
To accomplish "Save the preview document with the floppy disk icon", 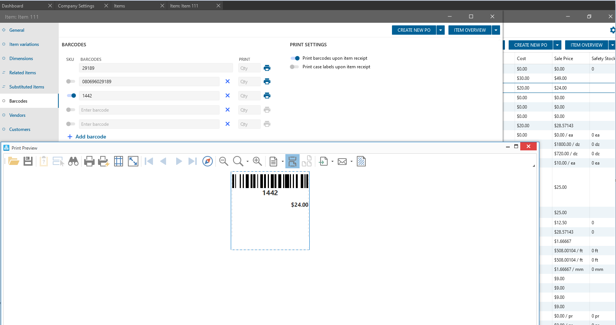I will [28, 161].
